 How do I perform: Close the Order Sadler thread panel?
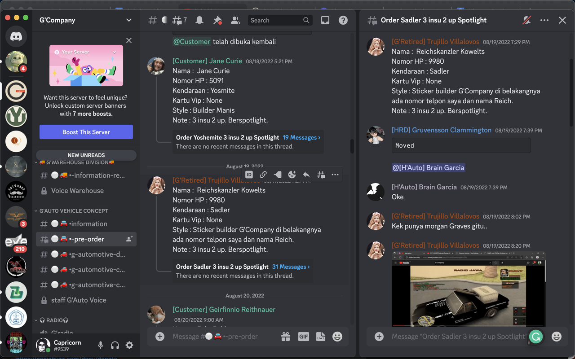click(562, 20)
